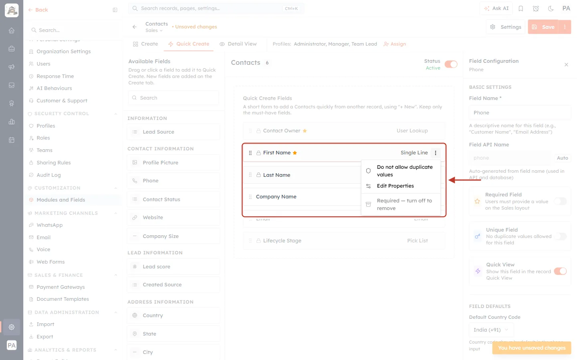Open the Home icon in the left rail
Viewport: 577px width, 360px height.
click(x=12, y=30)
